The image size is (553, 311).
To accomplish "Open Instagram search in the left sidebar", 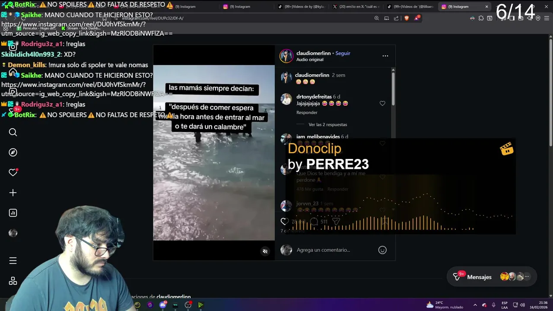I will (x=13, y=132).
